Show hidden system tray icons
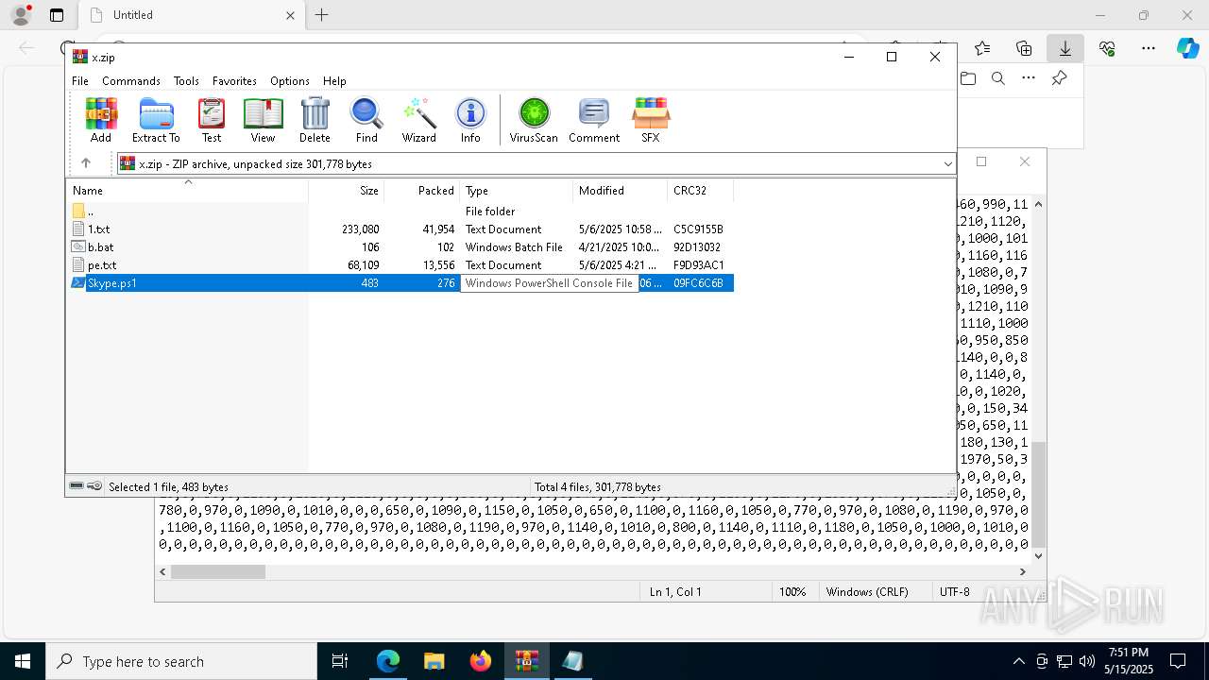This screenshot has width=1209, height=680. tap(1018, 661)
